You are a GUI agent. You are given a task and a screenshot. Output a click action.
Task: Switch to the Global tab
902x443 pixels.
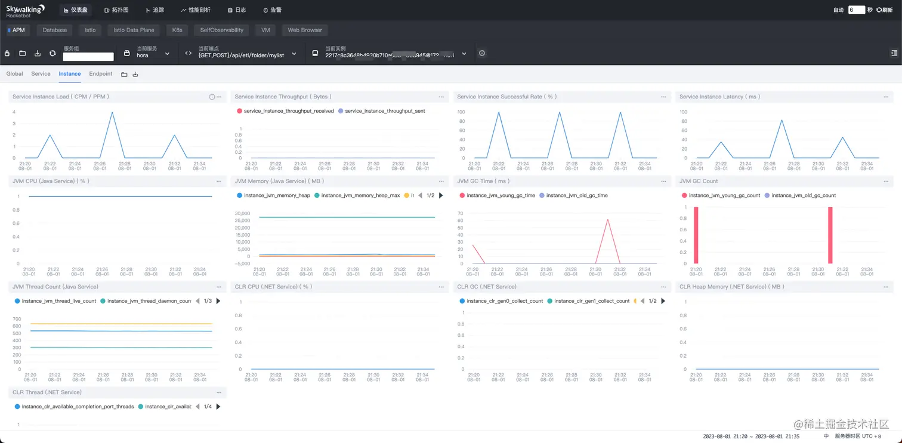(x=14, y=74)
